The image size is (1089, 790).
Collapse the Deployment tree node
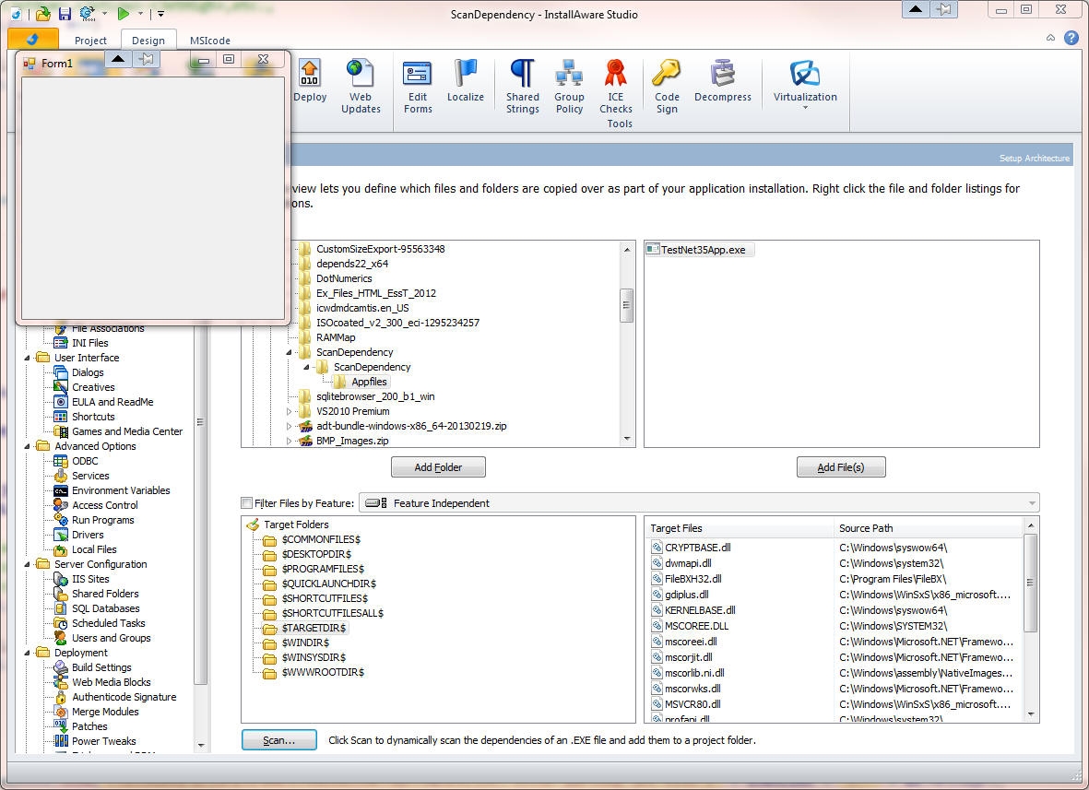click(x=28, y=654)
